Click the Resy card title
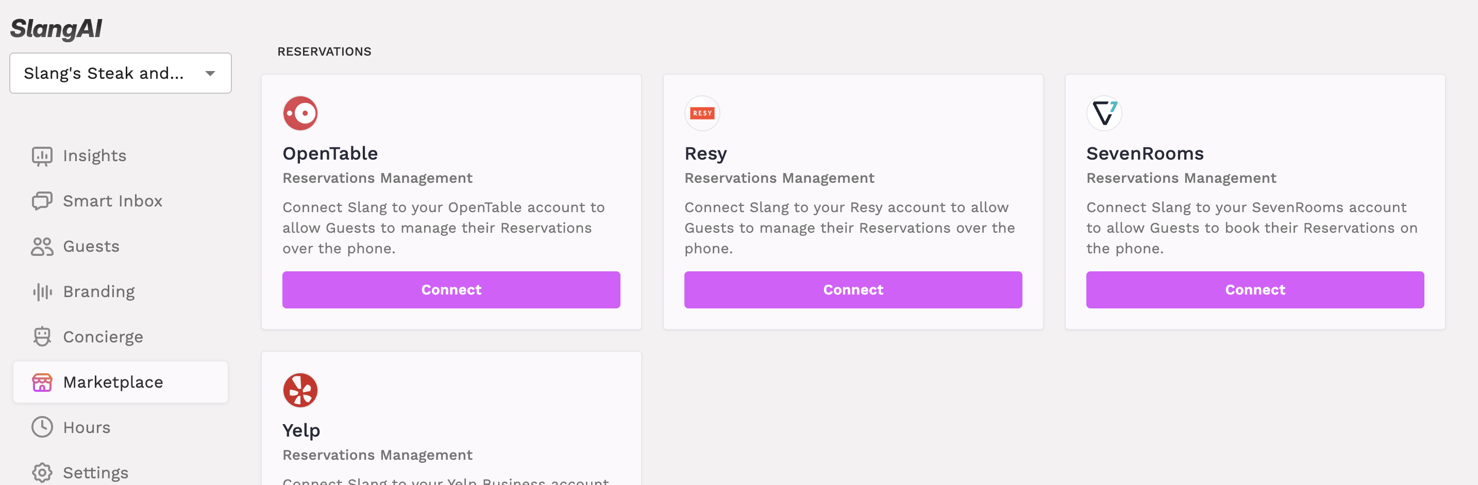The height and width of the screenshot is (485, 1478). [x=706, y=153]
